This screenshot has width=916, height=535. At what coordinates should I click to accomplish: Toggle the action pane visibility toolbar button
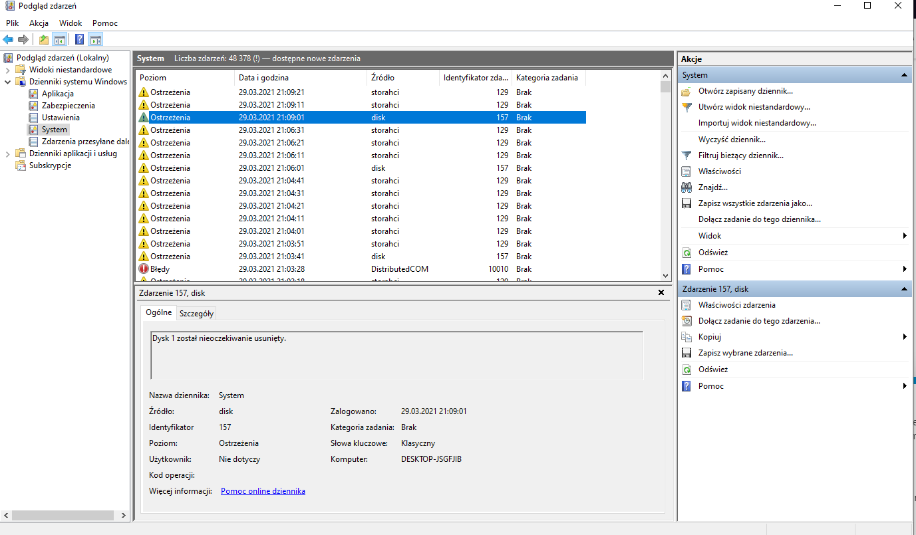click(96, 39)
